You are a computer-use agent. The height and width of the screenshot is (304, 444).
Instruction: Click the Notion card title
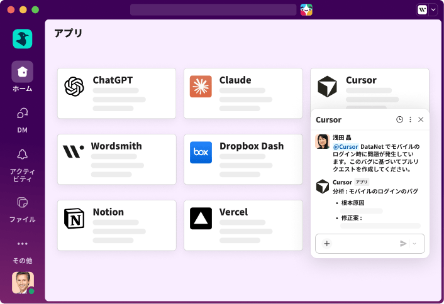point(108,212)
